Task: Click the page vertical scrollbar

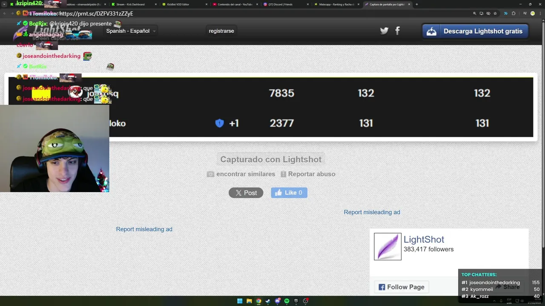Action: point(543,136)
